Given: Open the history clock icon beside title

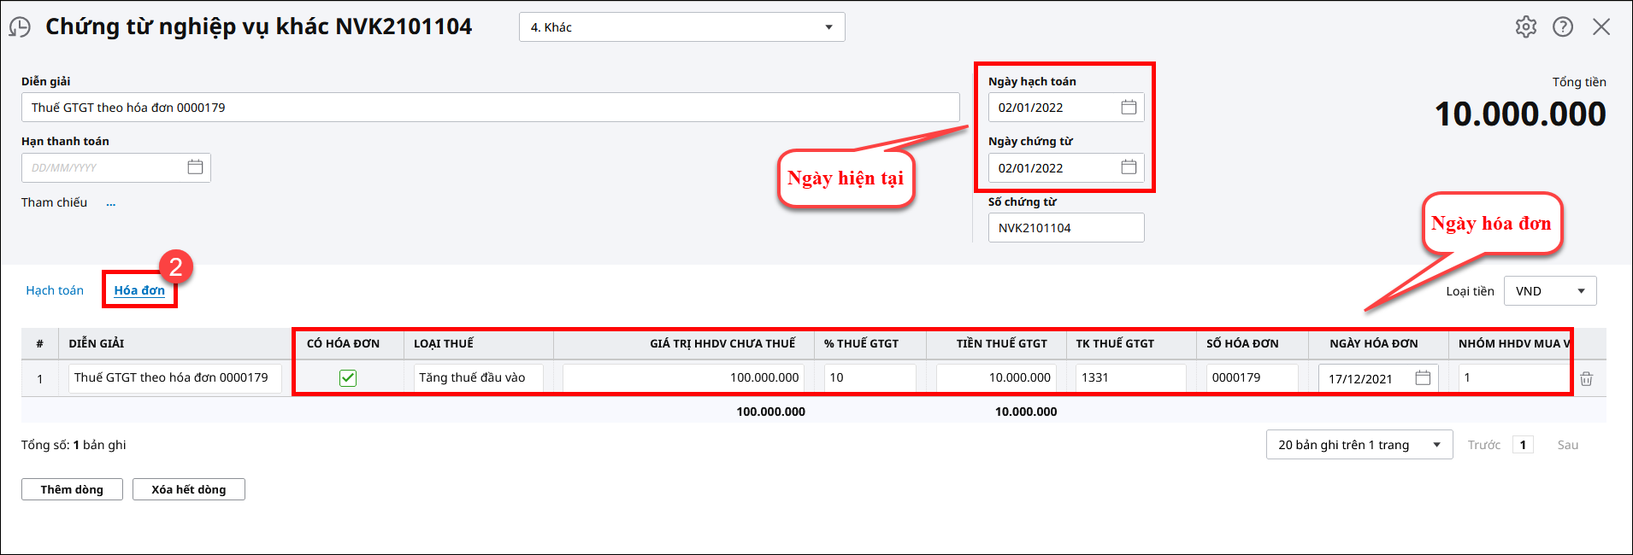Looking at the screenshot, I should point(20,27).
